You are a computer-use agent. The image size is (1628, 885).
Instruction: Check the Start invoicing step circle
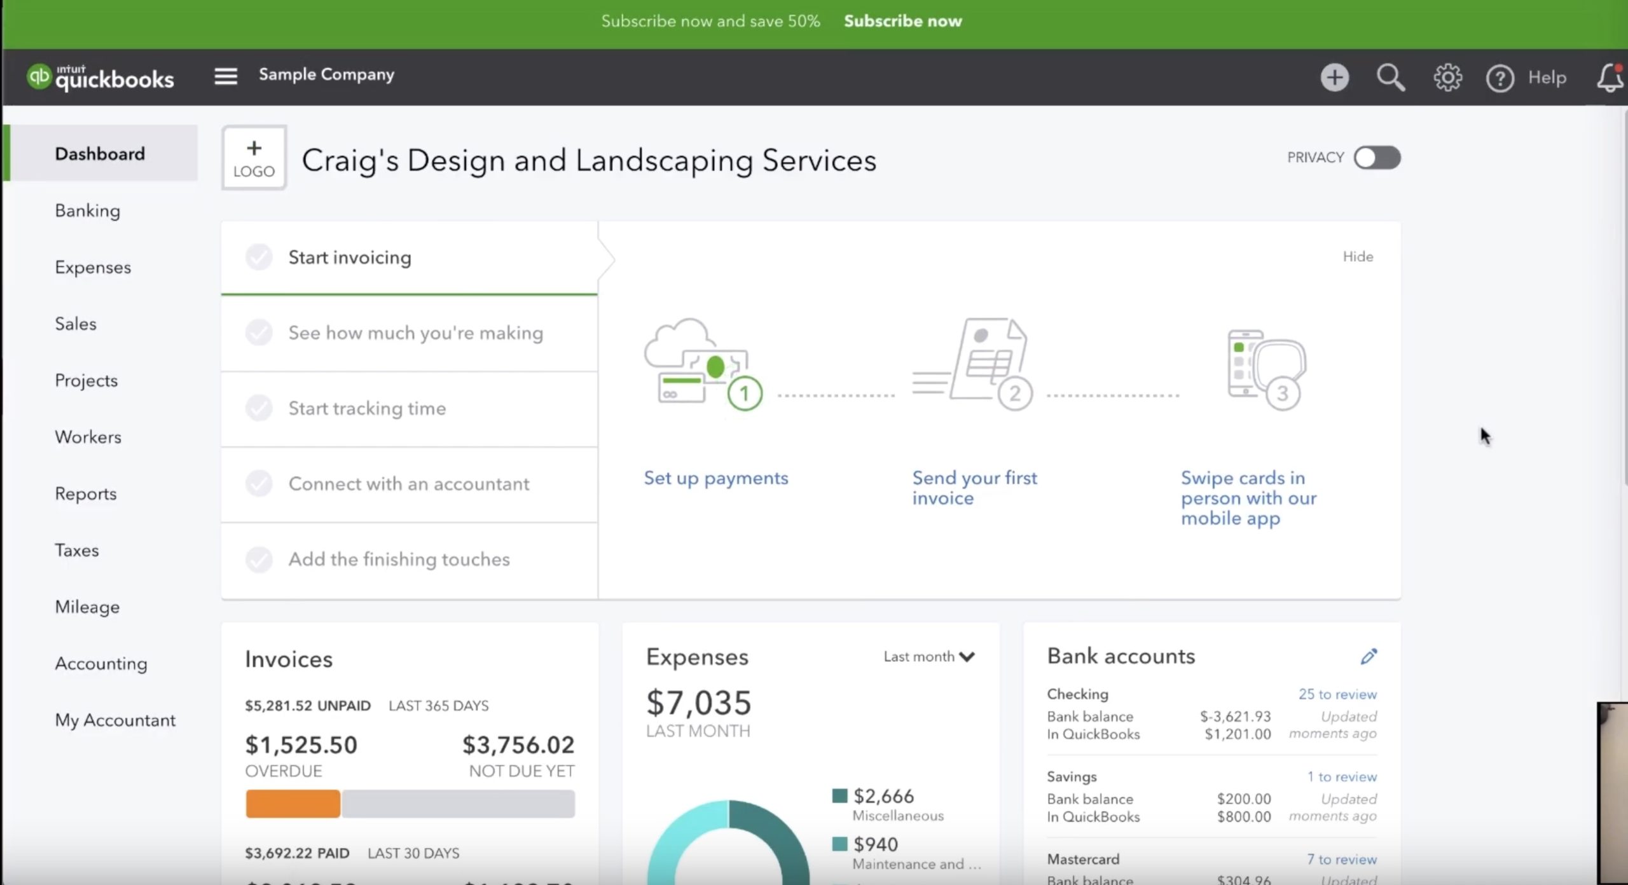pos(259,257)
